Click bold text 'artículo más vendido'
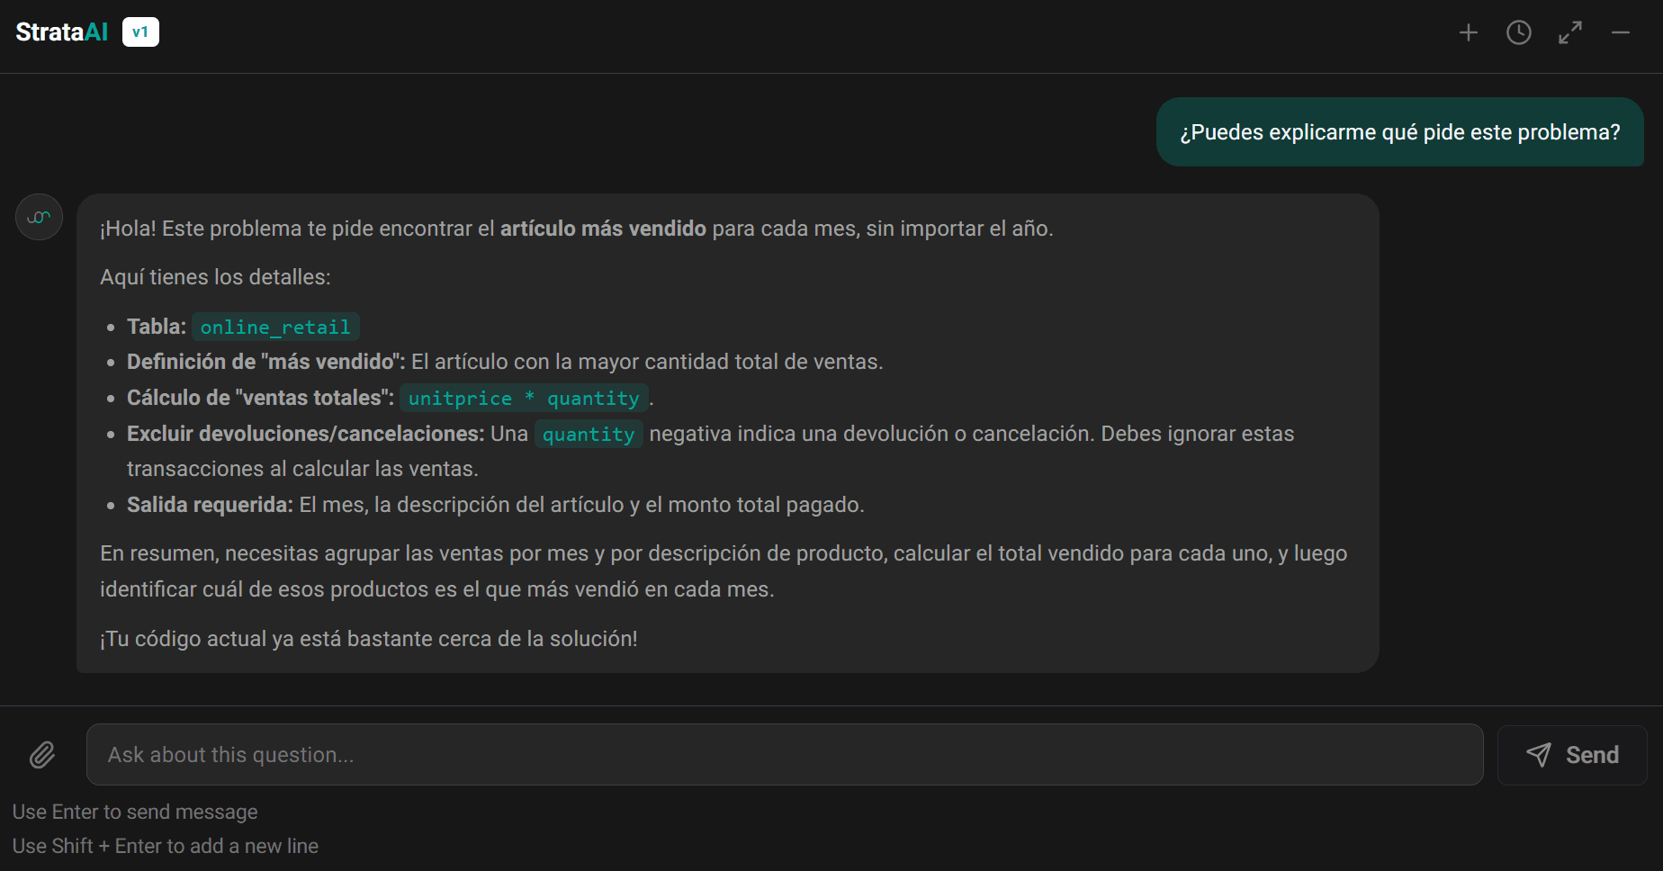The height and width of the screenshot is (871, 1663). click(x=603, y=229)
